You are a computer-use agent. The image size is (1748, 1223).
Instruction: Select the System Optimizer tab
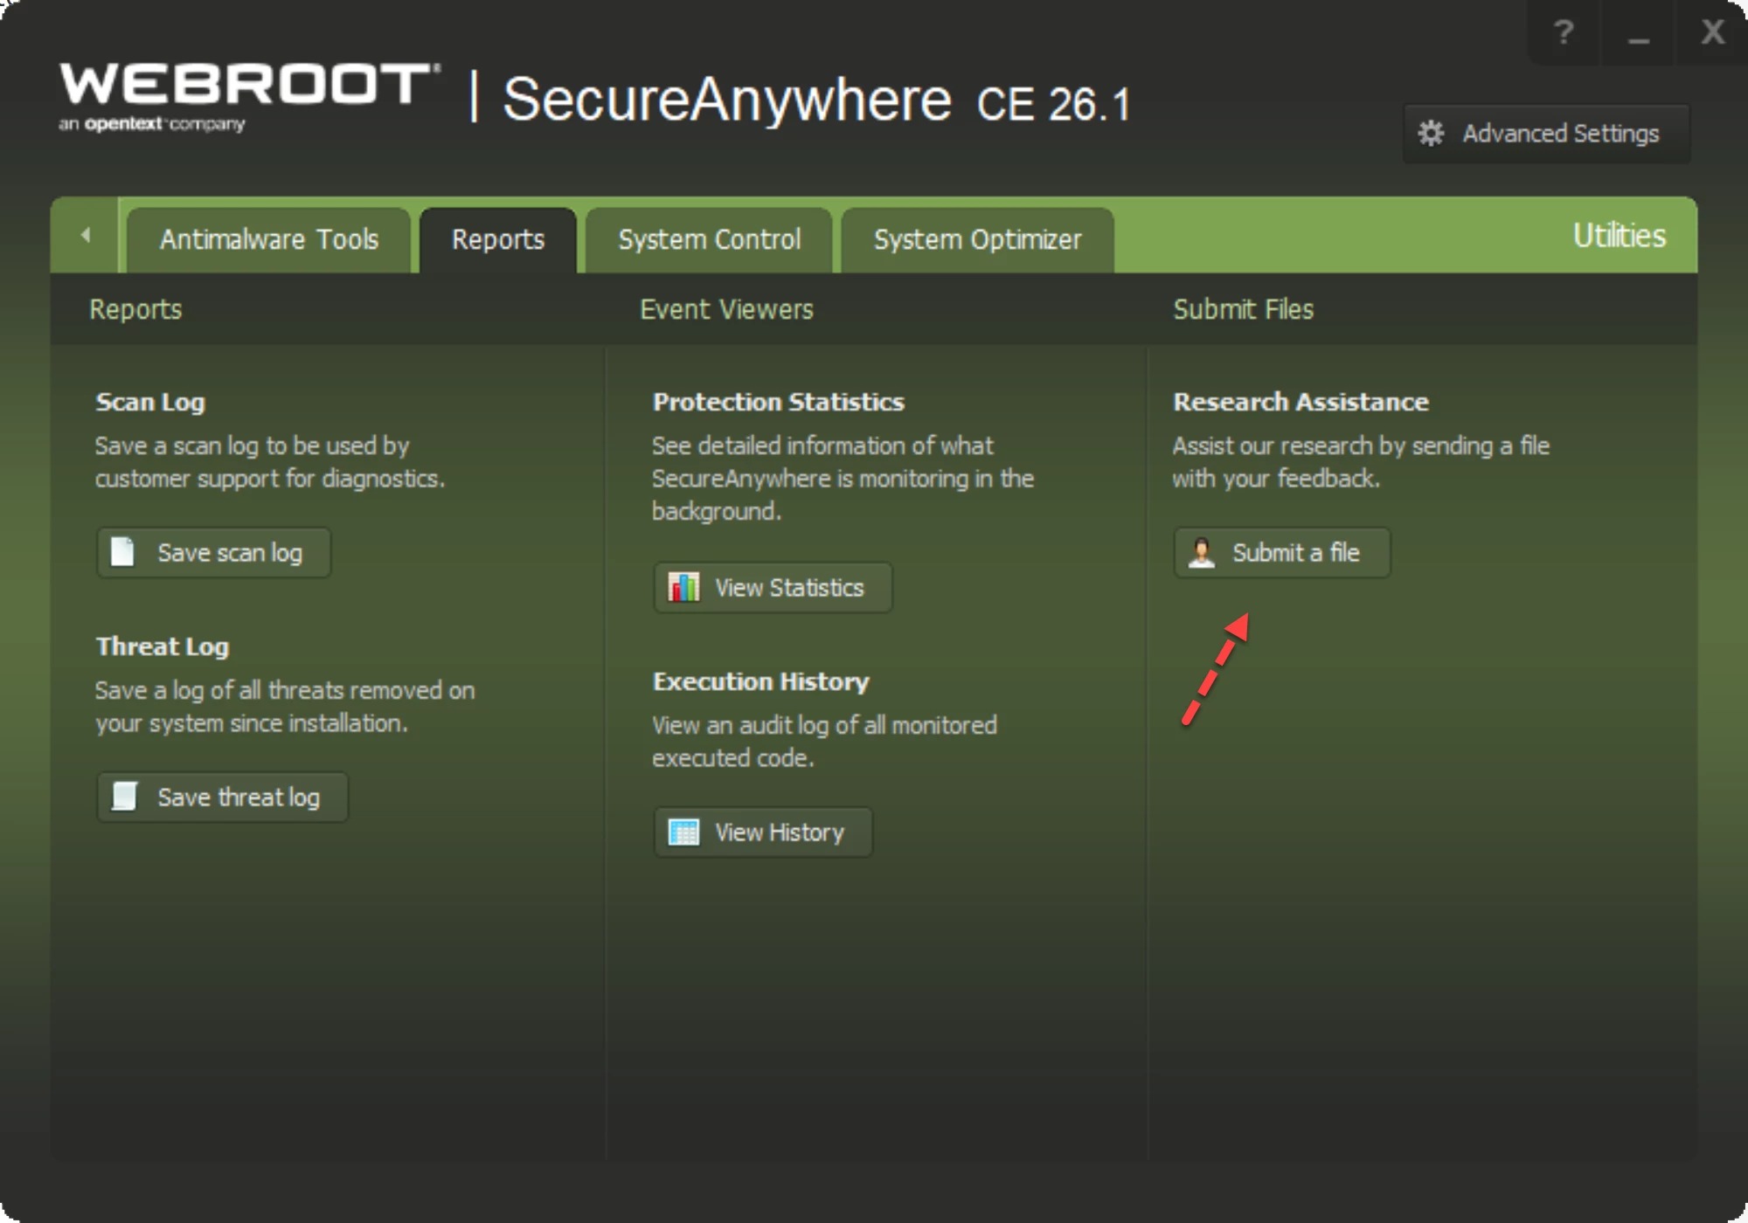coord(977,239)
